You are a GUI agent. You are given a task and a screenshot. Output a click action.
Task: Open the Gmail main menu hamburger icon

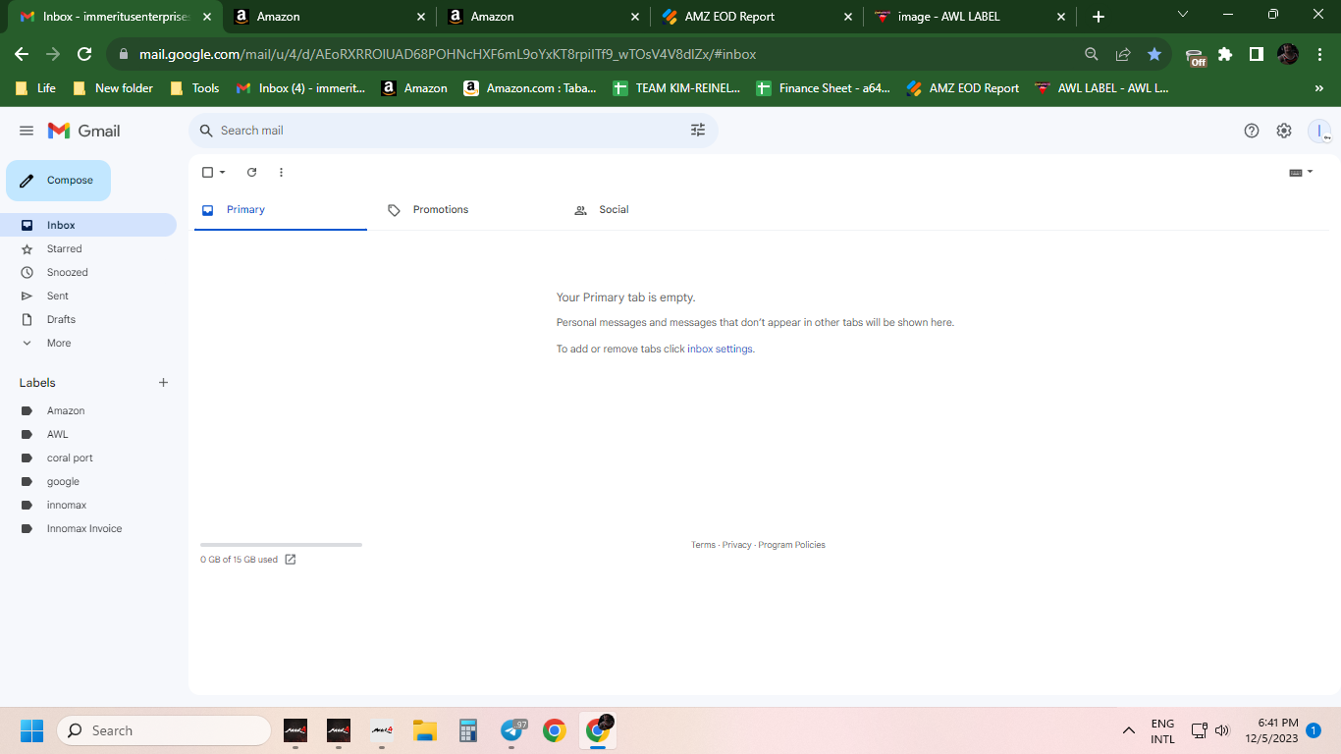point(27,131)
